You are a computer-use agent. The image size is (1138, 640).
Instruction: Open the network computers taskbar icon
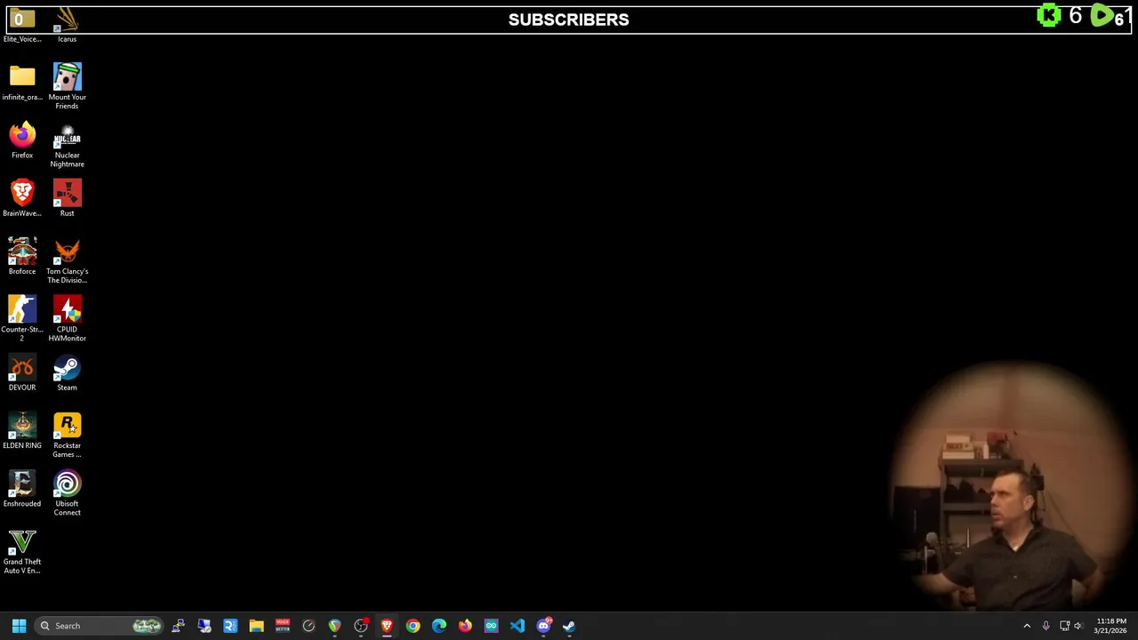tap(204, 626)
